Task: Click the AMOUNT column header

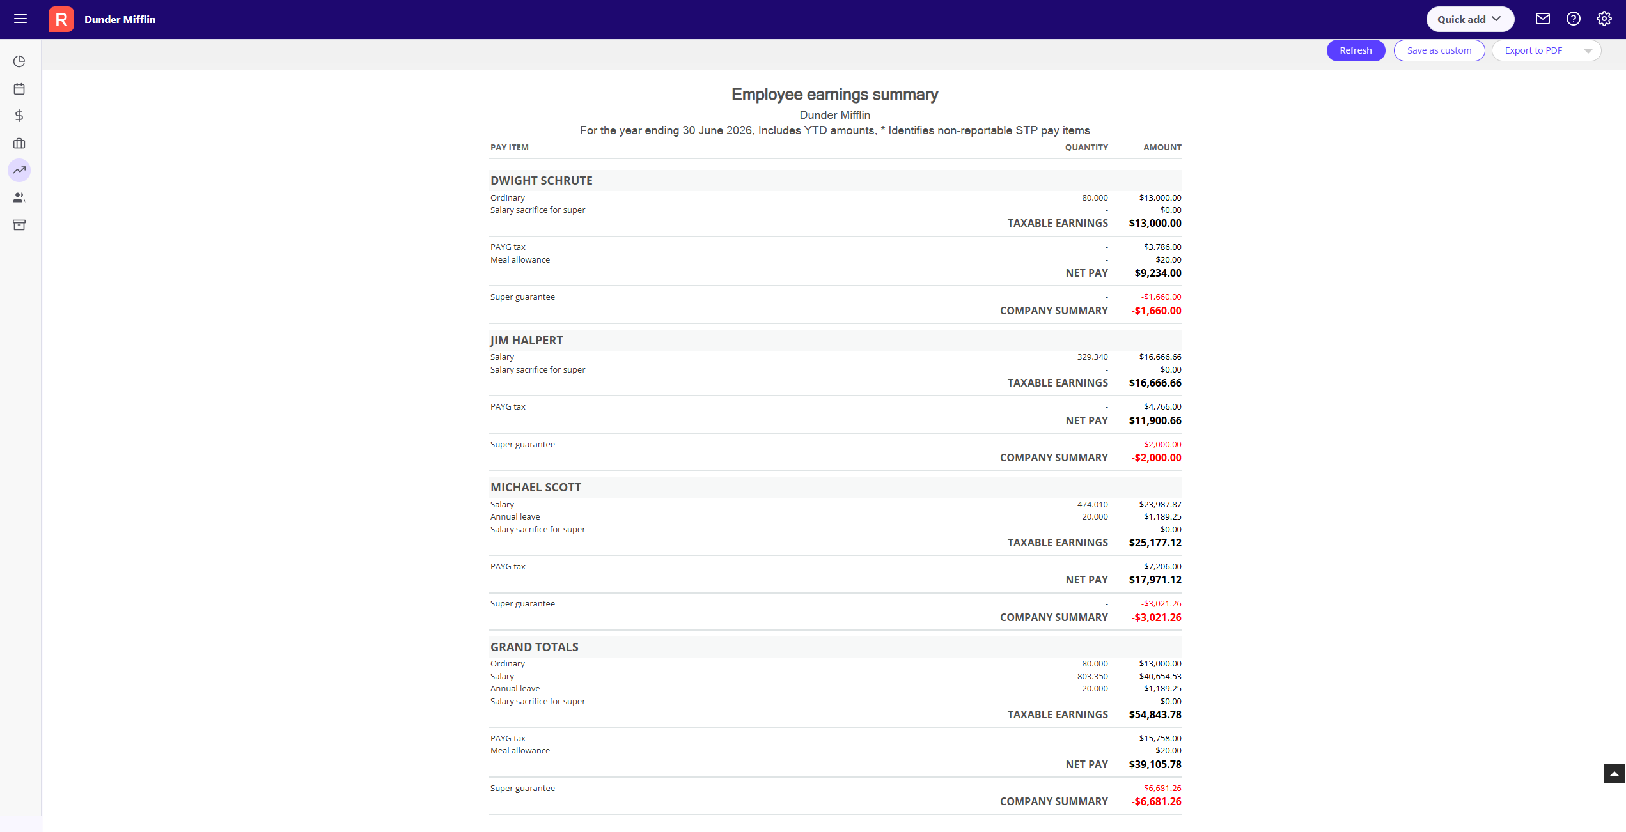Action: (1162, 148)
